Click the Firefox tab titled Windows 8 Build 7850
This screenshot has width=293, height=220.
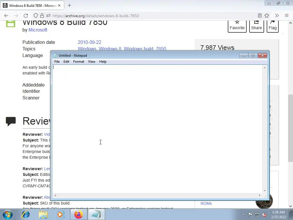point(32,5)
